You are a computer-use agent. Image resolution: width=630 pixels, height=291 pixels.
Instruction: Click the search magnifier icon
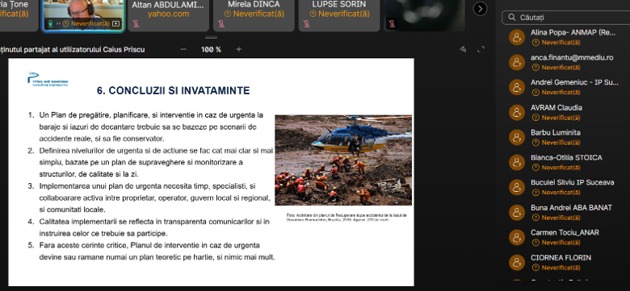[512, 18]
